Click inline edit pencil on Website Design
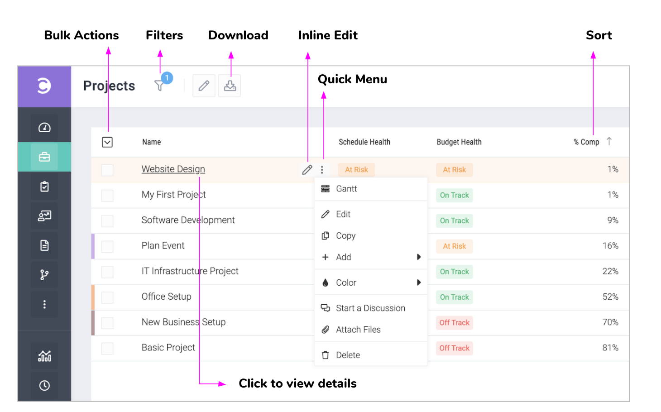 coord(307,170)
